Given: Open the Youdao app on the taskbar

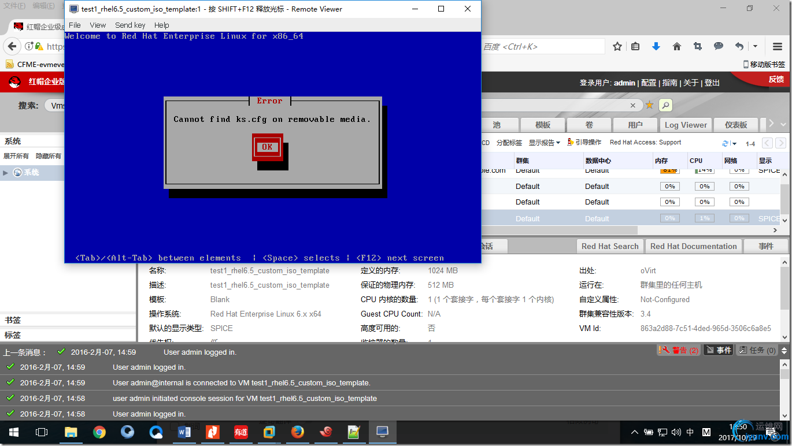Looking at the screenshot, I should pos(241,432).
